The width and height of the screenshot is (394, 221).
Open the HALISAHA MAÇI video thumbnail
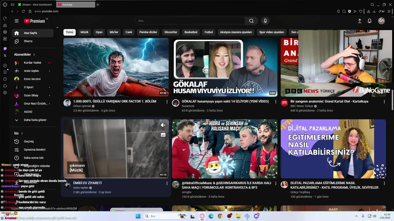point(225,149)
